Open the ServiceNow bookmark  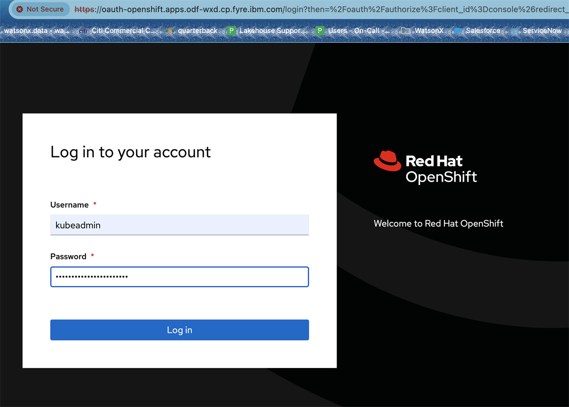541,30
